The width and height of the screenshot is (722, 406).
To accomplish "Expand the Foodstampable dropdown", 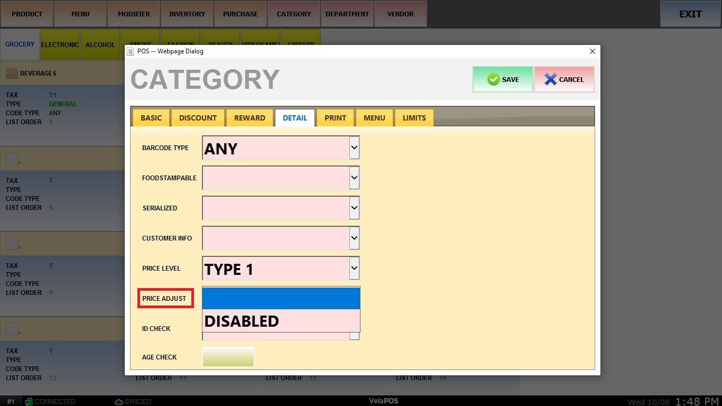I will tap(354, 178).
